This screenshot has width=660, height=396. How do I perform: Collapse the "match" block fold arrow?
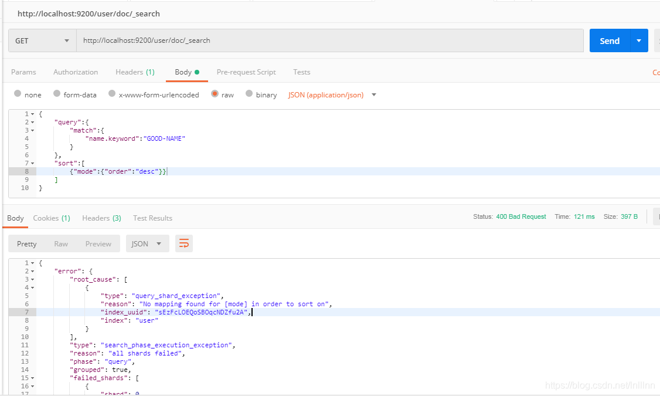[32, 131]
